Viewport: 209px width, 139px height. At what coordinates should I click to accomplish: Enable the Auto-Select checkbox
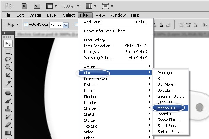click(26, 25)
